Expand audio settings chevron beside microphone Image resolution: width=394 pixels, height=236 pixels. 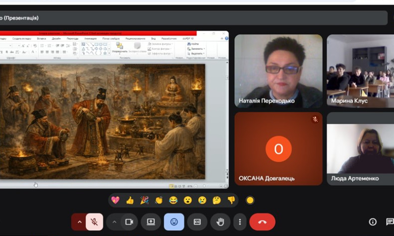(79, 222)
